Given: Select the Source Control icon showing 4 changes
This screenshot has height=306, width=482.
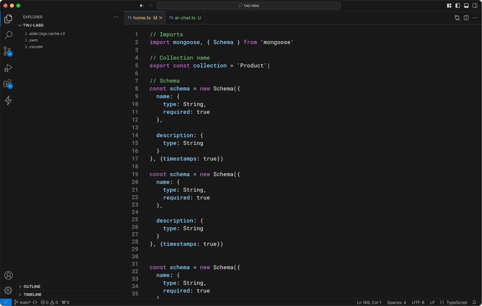Looking at the screenshot, I should 8,52.
